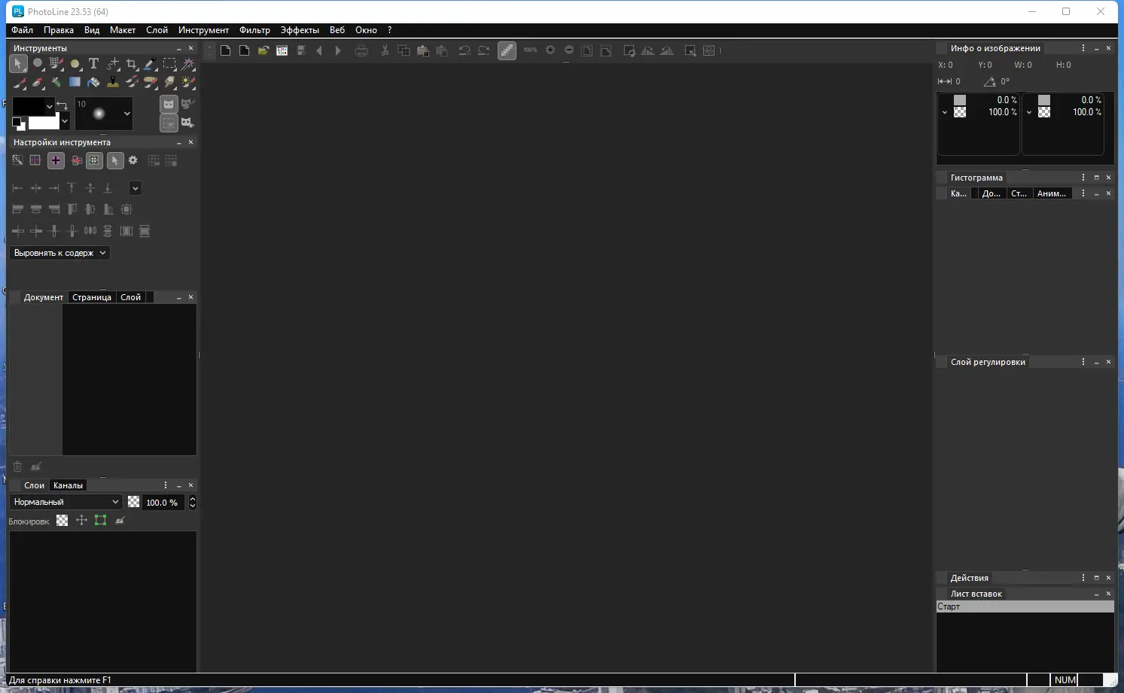Close the Настройки инструмента panel
Viewport: 1124px width, 693px height.
pos(190,142)
